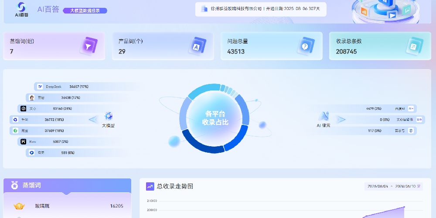The width and height of the screenshot is (436, 218).
Task: Click the light cyan top segment of donut chart
Action: click(203, 91)
